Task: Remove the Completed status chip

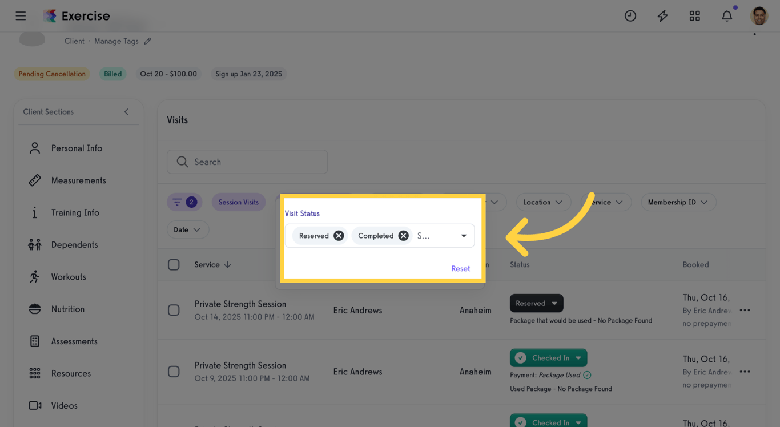Action: click(x=404, y=236)
